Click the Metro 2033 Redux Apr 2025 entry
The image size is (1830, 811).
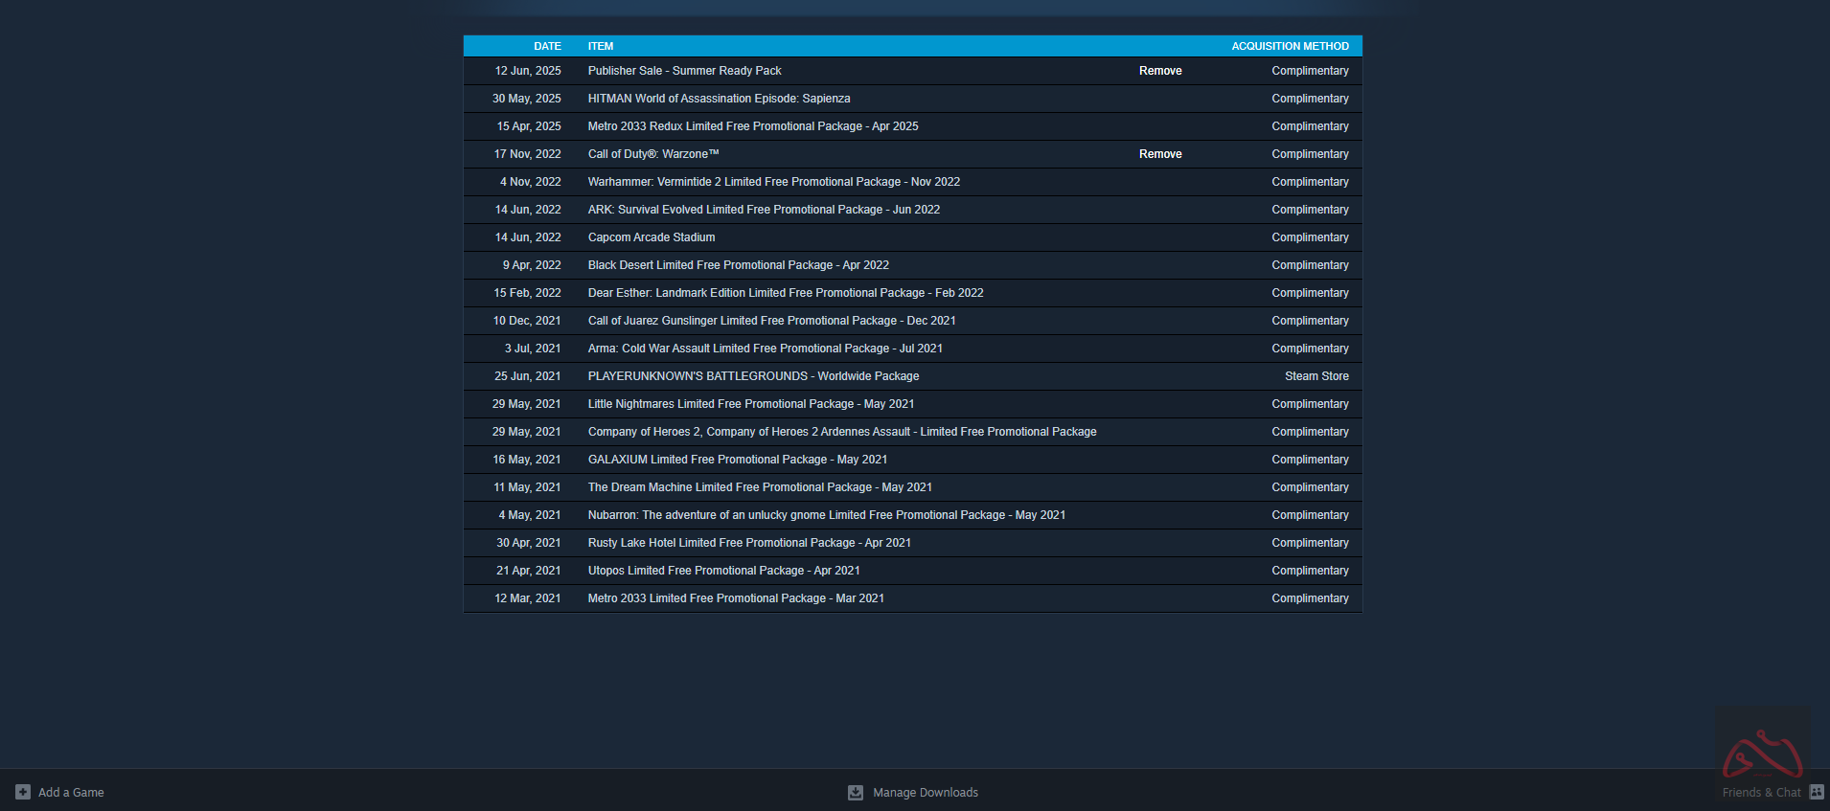coord(753,126)
